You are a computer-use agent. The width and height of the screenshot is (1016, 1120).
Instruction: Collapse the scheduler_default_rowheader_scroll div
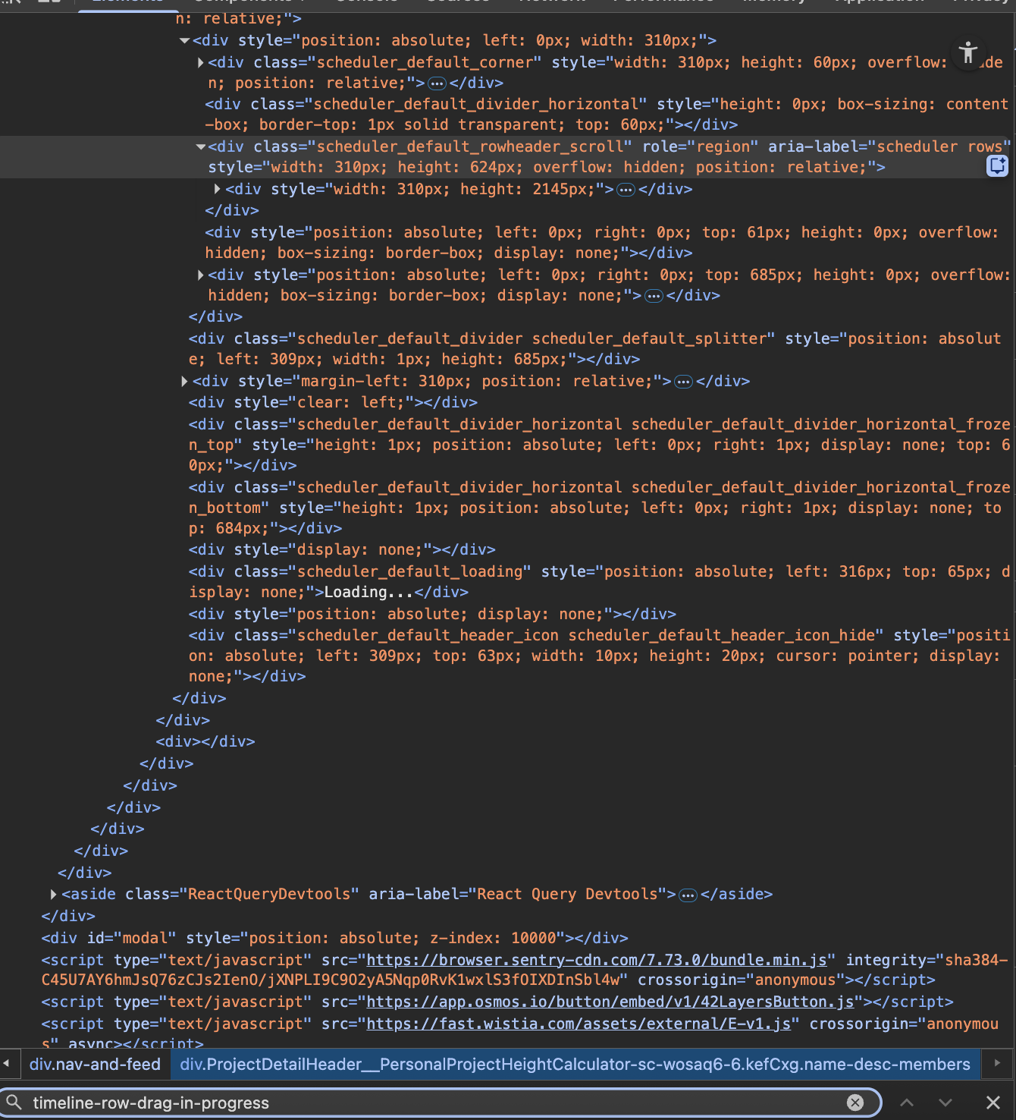click(200, 146)
